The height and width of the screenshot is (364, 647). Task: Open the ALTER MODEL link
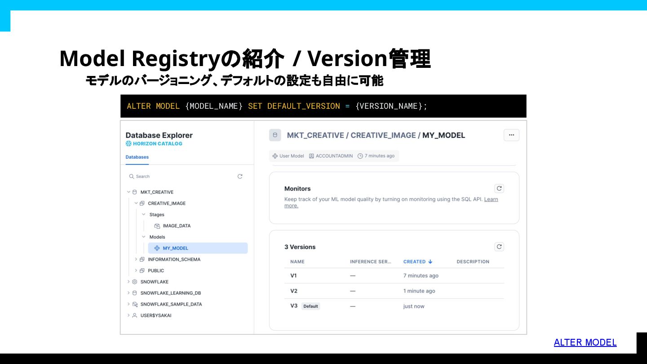[585, 342]
